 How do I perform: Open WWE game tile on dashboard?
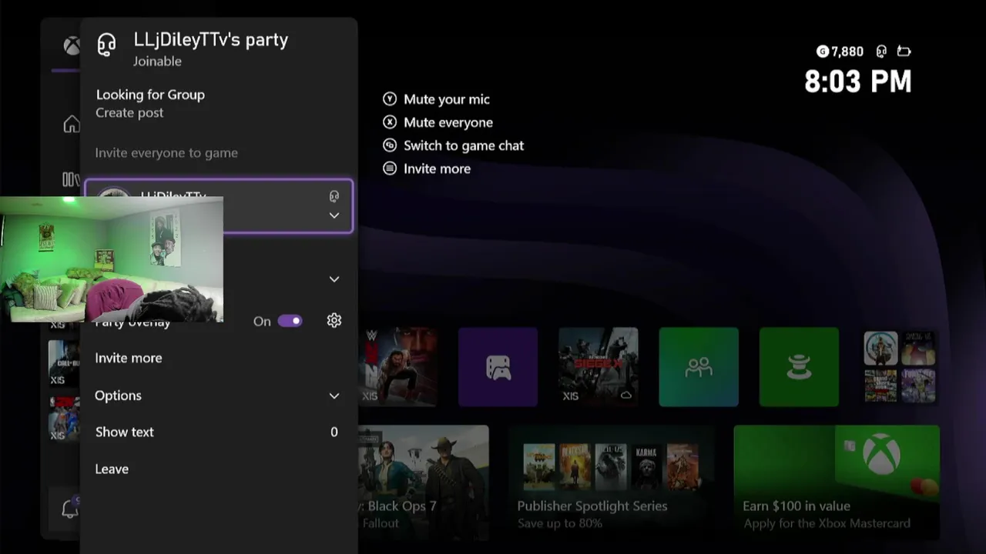click(397, 367)
